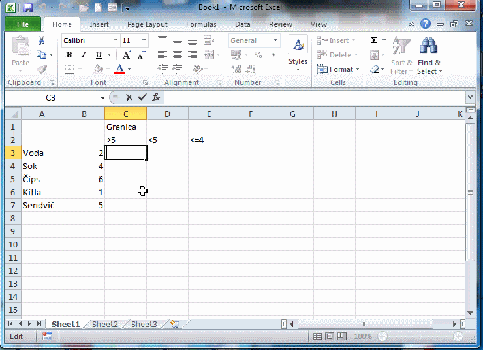Open the Name Box dropdown arrow
483x350 pixels.
[x=102, y=97]
